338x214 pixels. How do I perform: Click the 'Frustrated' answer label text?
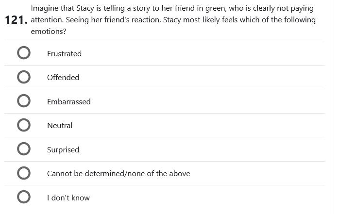[x=64, y=53]
